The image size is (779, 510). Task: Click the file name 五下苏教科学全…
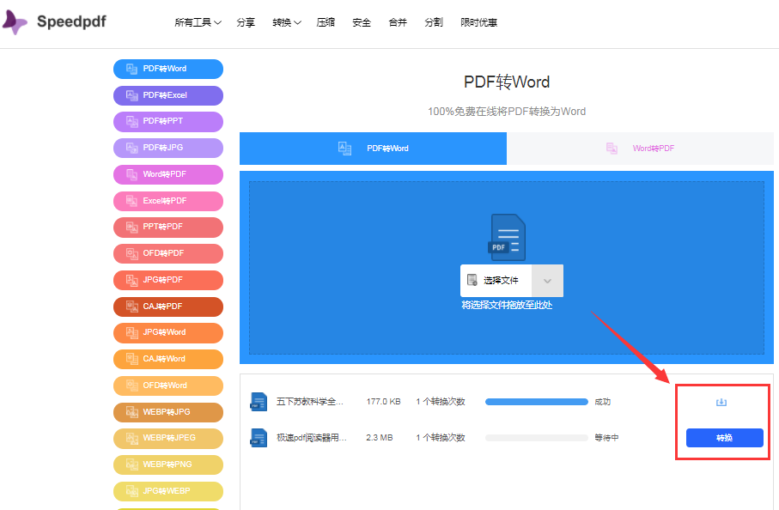tap(310, 402)
